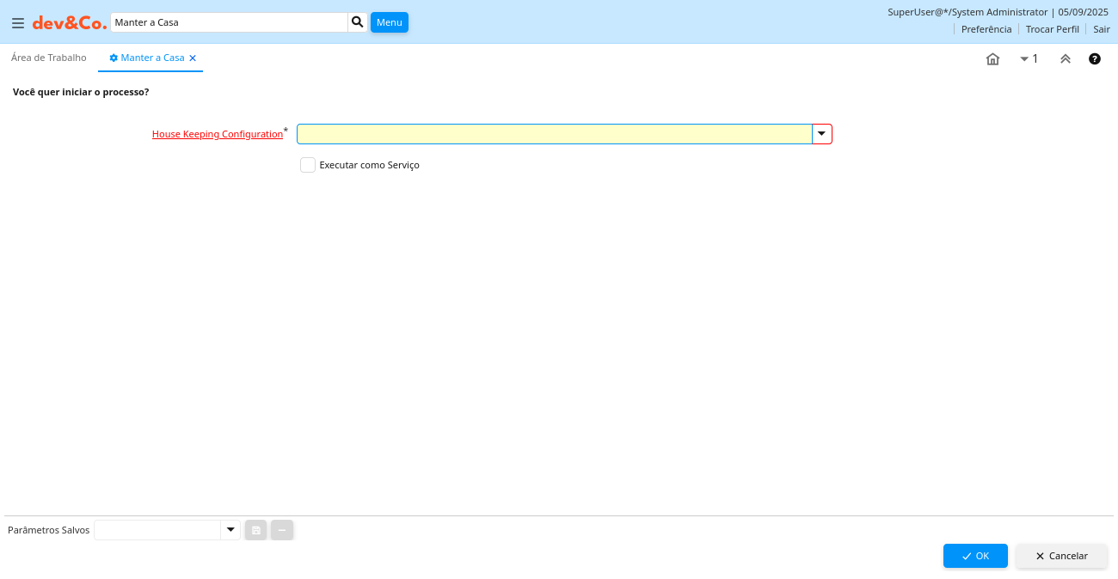The height and width of the screenshot is (579, 1118).
Task: Open Parâmetros Salvos dropdown
Action: click(230, 530)
